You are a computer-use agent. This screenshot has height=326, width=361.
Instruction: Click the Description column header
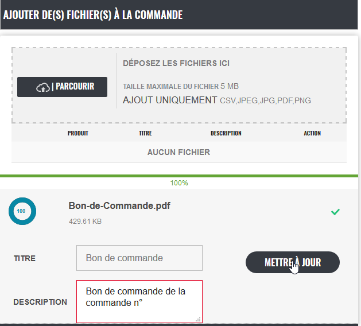point(226,133)
